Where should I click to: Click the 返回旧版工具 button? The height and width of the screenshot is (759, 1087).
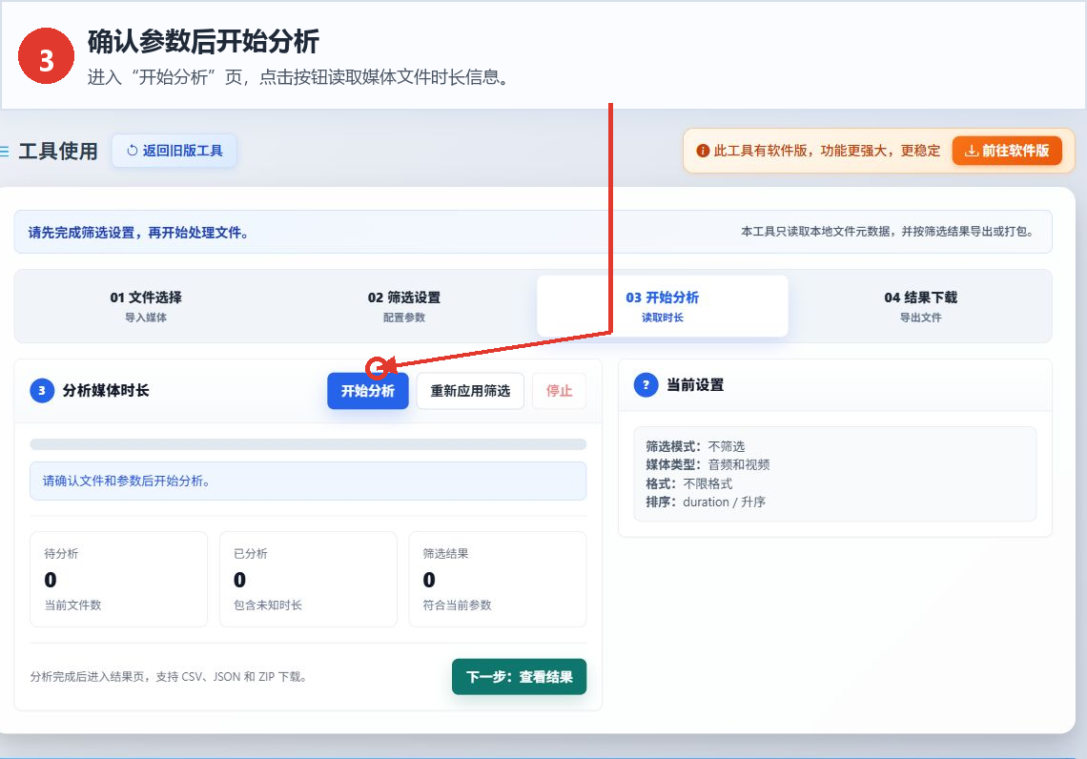coord(174,151)
